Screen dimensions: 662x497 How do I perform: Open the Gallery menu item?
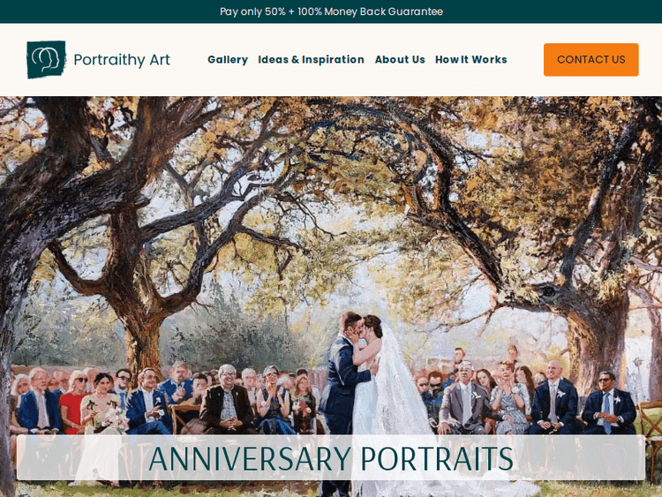coord(228,59)
